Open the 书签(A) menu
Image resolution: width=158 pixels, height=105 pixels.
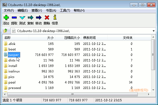point(51,10)
